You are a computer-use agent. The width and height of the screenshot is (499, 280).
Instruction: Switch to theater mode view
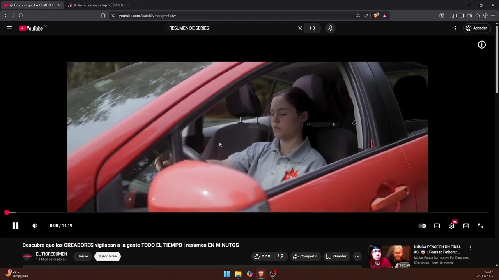pyautogui.click(x=466, y=226)
